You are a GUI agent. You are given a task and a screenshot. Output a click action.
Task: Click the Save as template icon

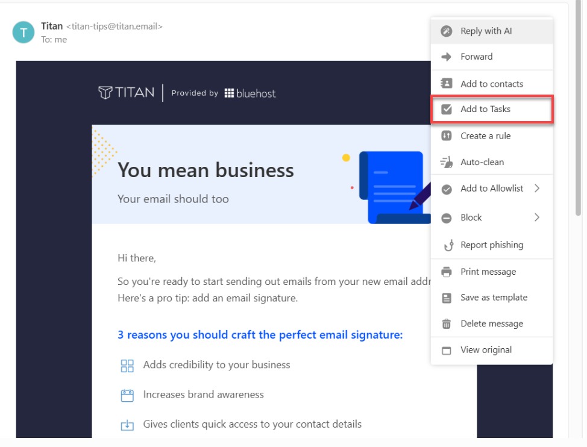(446, 298)
